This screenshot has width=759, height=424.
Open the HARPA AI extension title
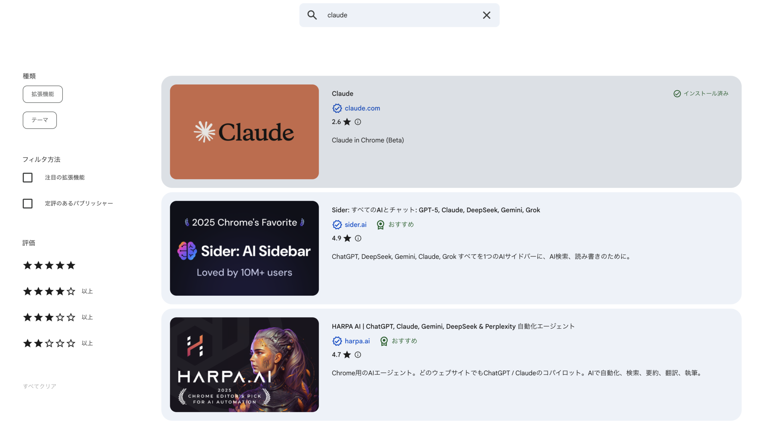pyautogui.click(x=453, y=326)
